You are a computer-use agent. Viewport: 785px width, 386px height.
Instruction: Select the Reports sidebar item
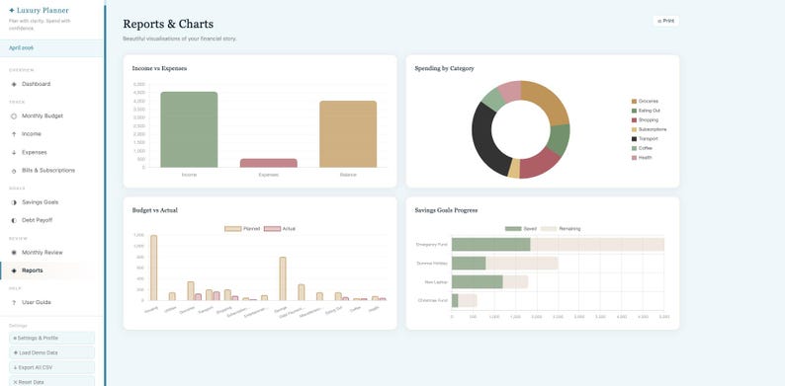click(52, 270)
